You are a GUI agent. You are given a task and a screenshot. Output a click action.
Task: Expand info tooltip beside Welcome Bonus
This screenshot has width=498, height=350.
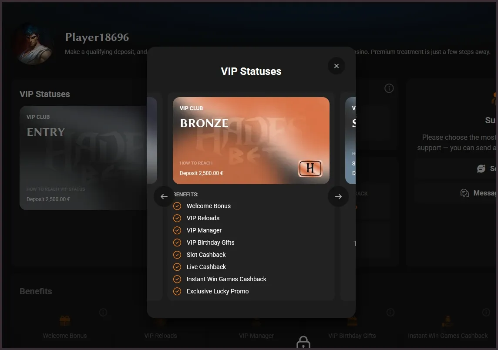[x=103, y=312]
